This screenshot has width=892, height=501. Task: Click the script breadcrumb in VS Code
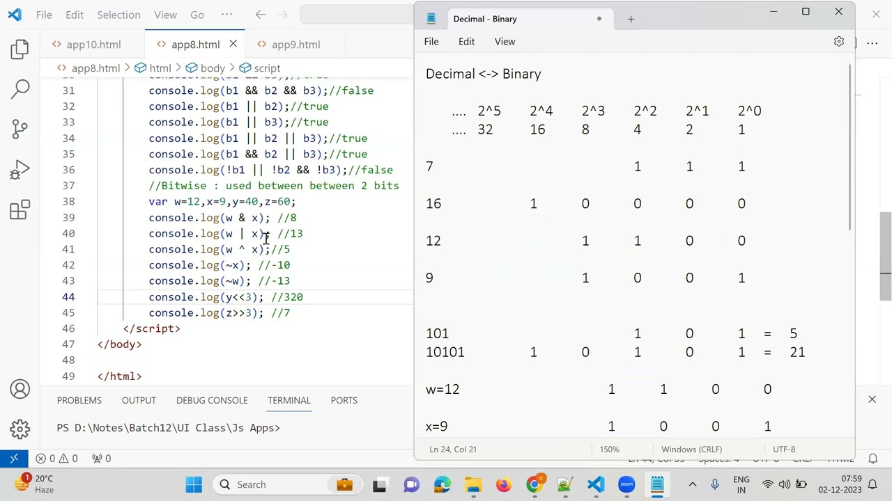pos(259,68)
